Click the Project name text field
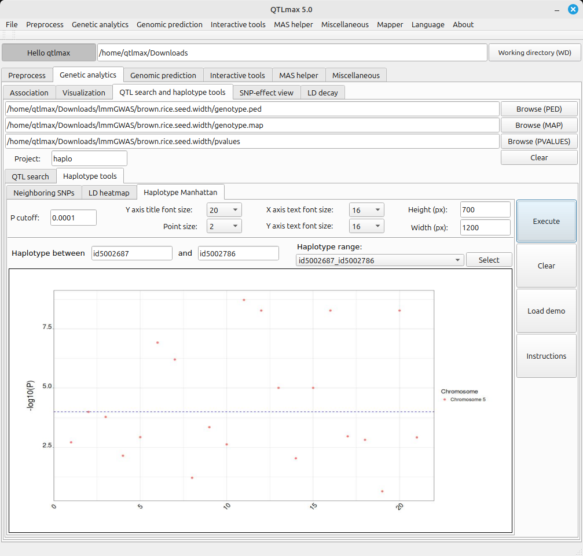 coord(89,159)
